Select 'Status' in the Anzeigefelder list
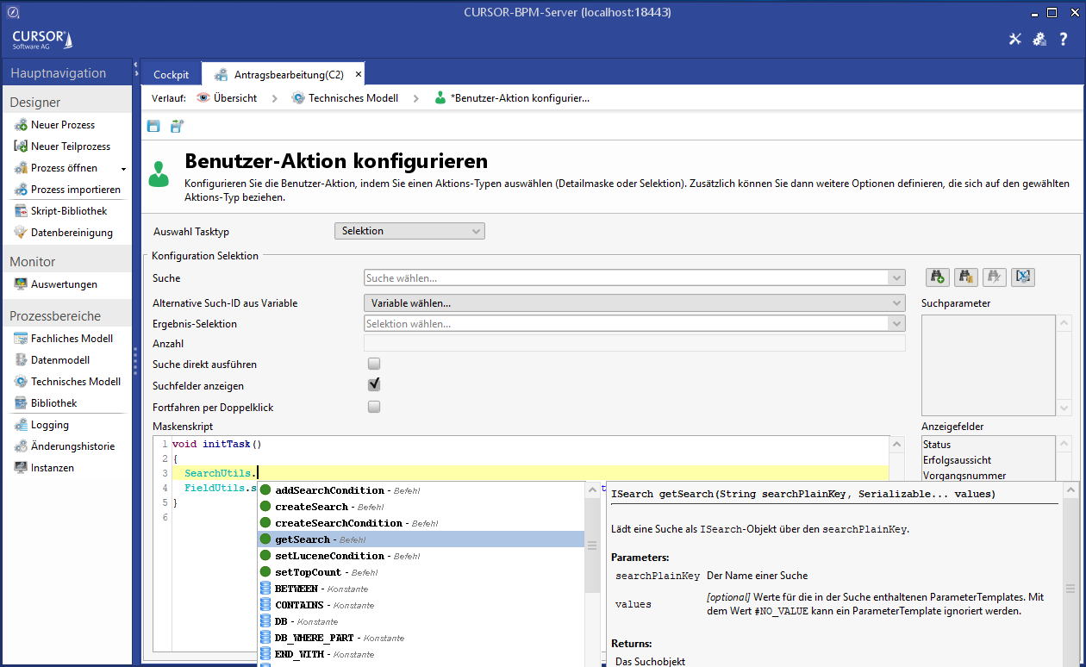The height and width of the screenshot is (667, 1086). coord(937,445)
